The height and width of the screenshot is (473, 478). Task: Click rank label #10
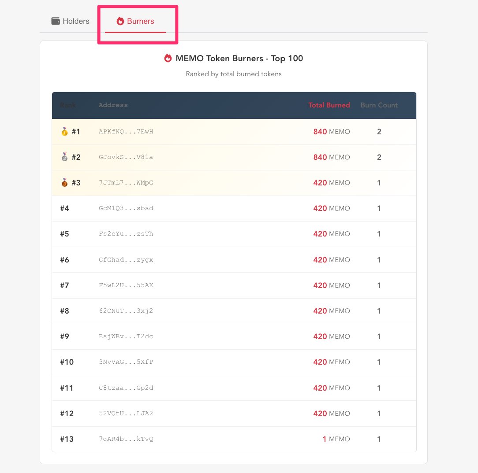click(67, 362)
